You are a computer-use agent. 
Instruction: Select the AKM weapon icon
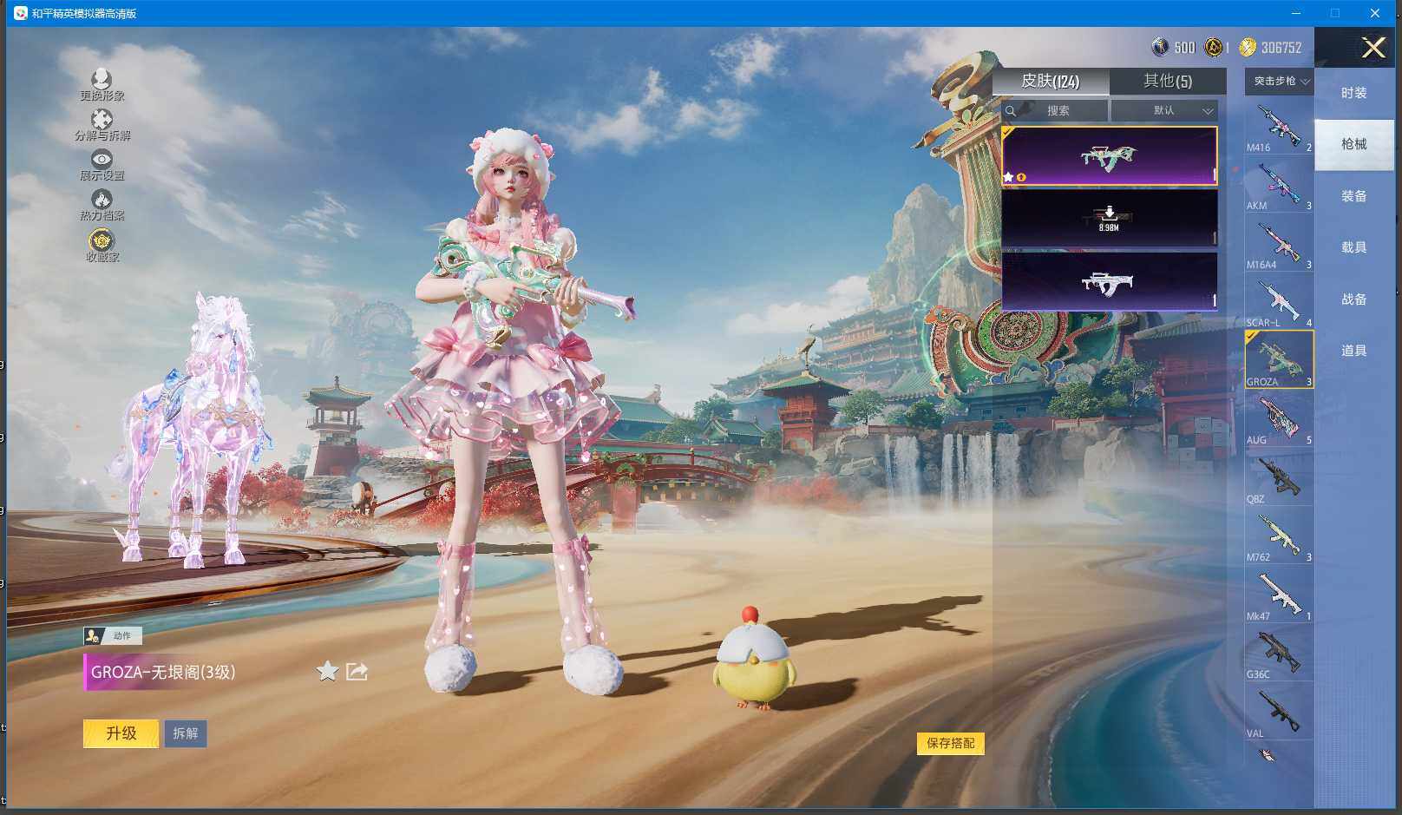point(1279,184)
